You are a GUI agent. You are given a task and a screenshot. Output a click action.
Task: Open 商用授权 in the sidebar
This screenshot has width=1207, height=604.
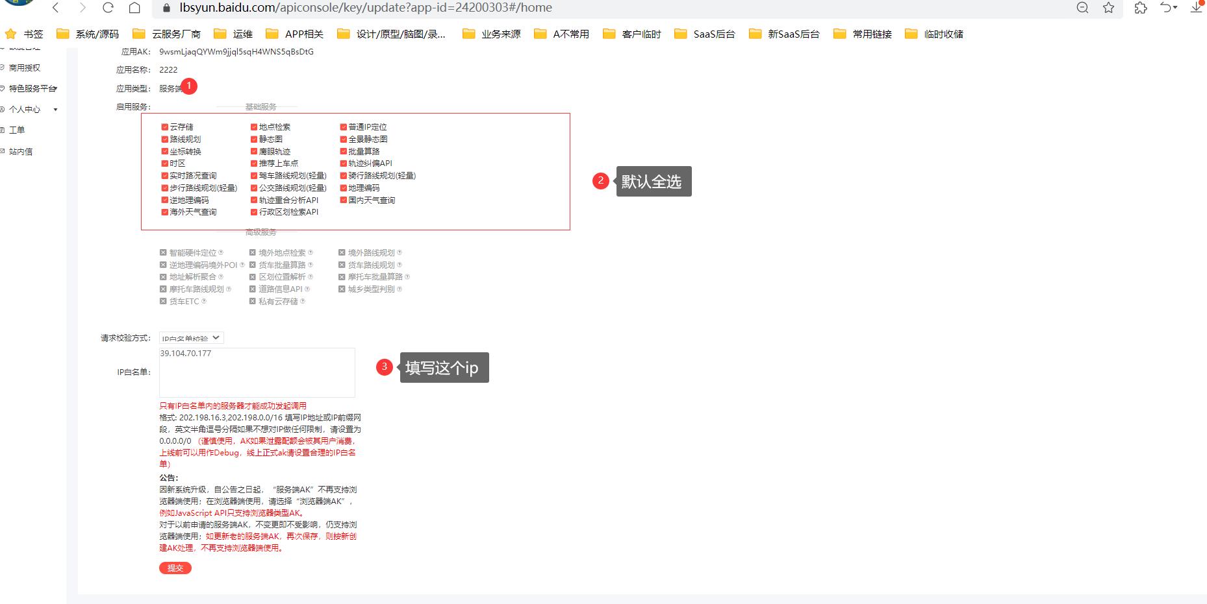pyautogui.click(x=25, y=67)
